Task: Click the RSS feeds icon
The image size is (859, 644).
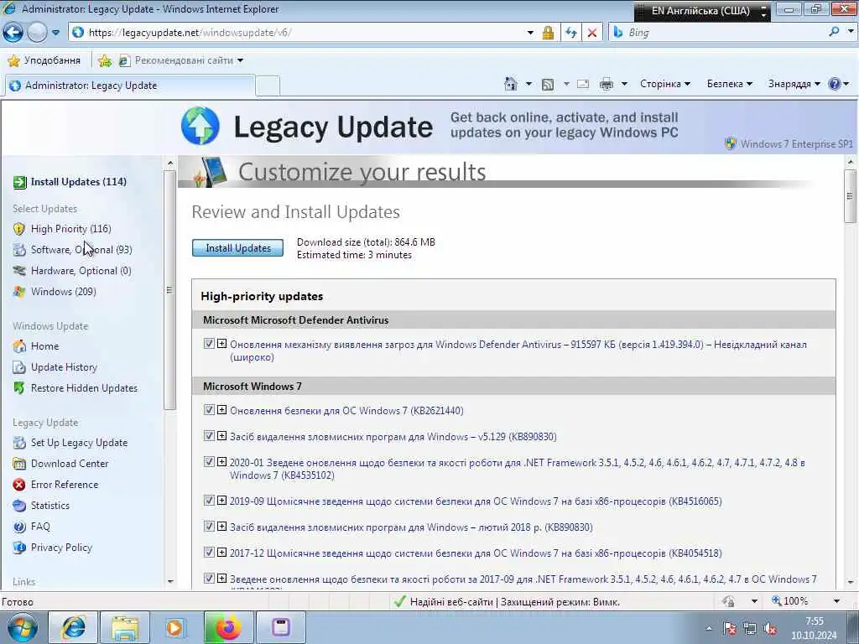Action: (547, 84)
